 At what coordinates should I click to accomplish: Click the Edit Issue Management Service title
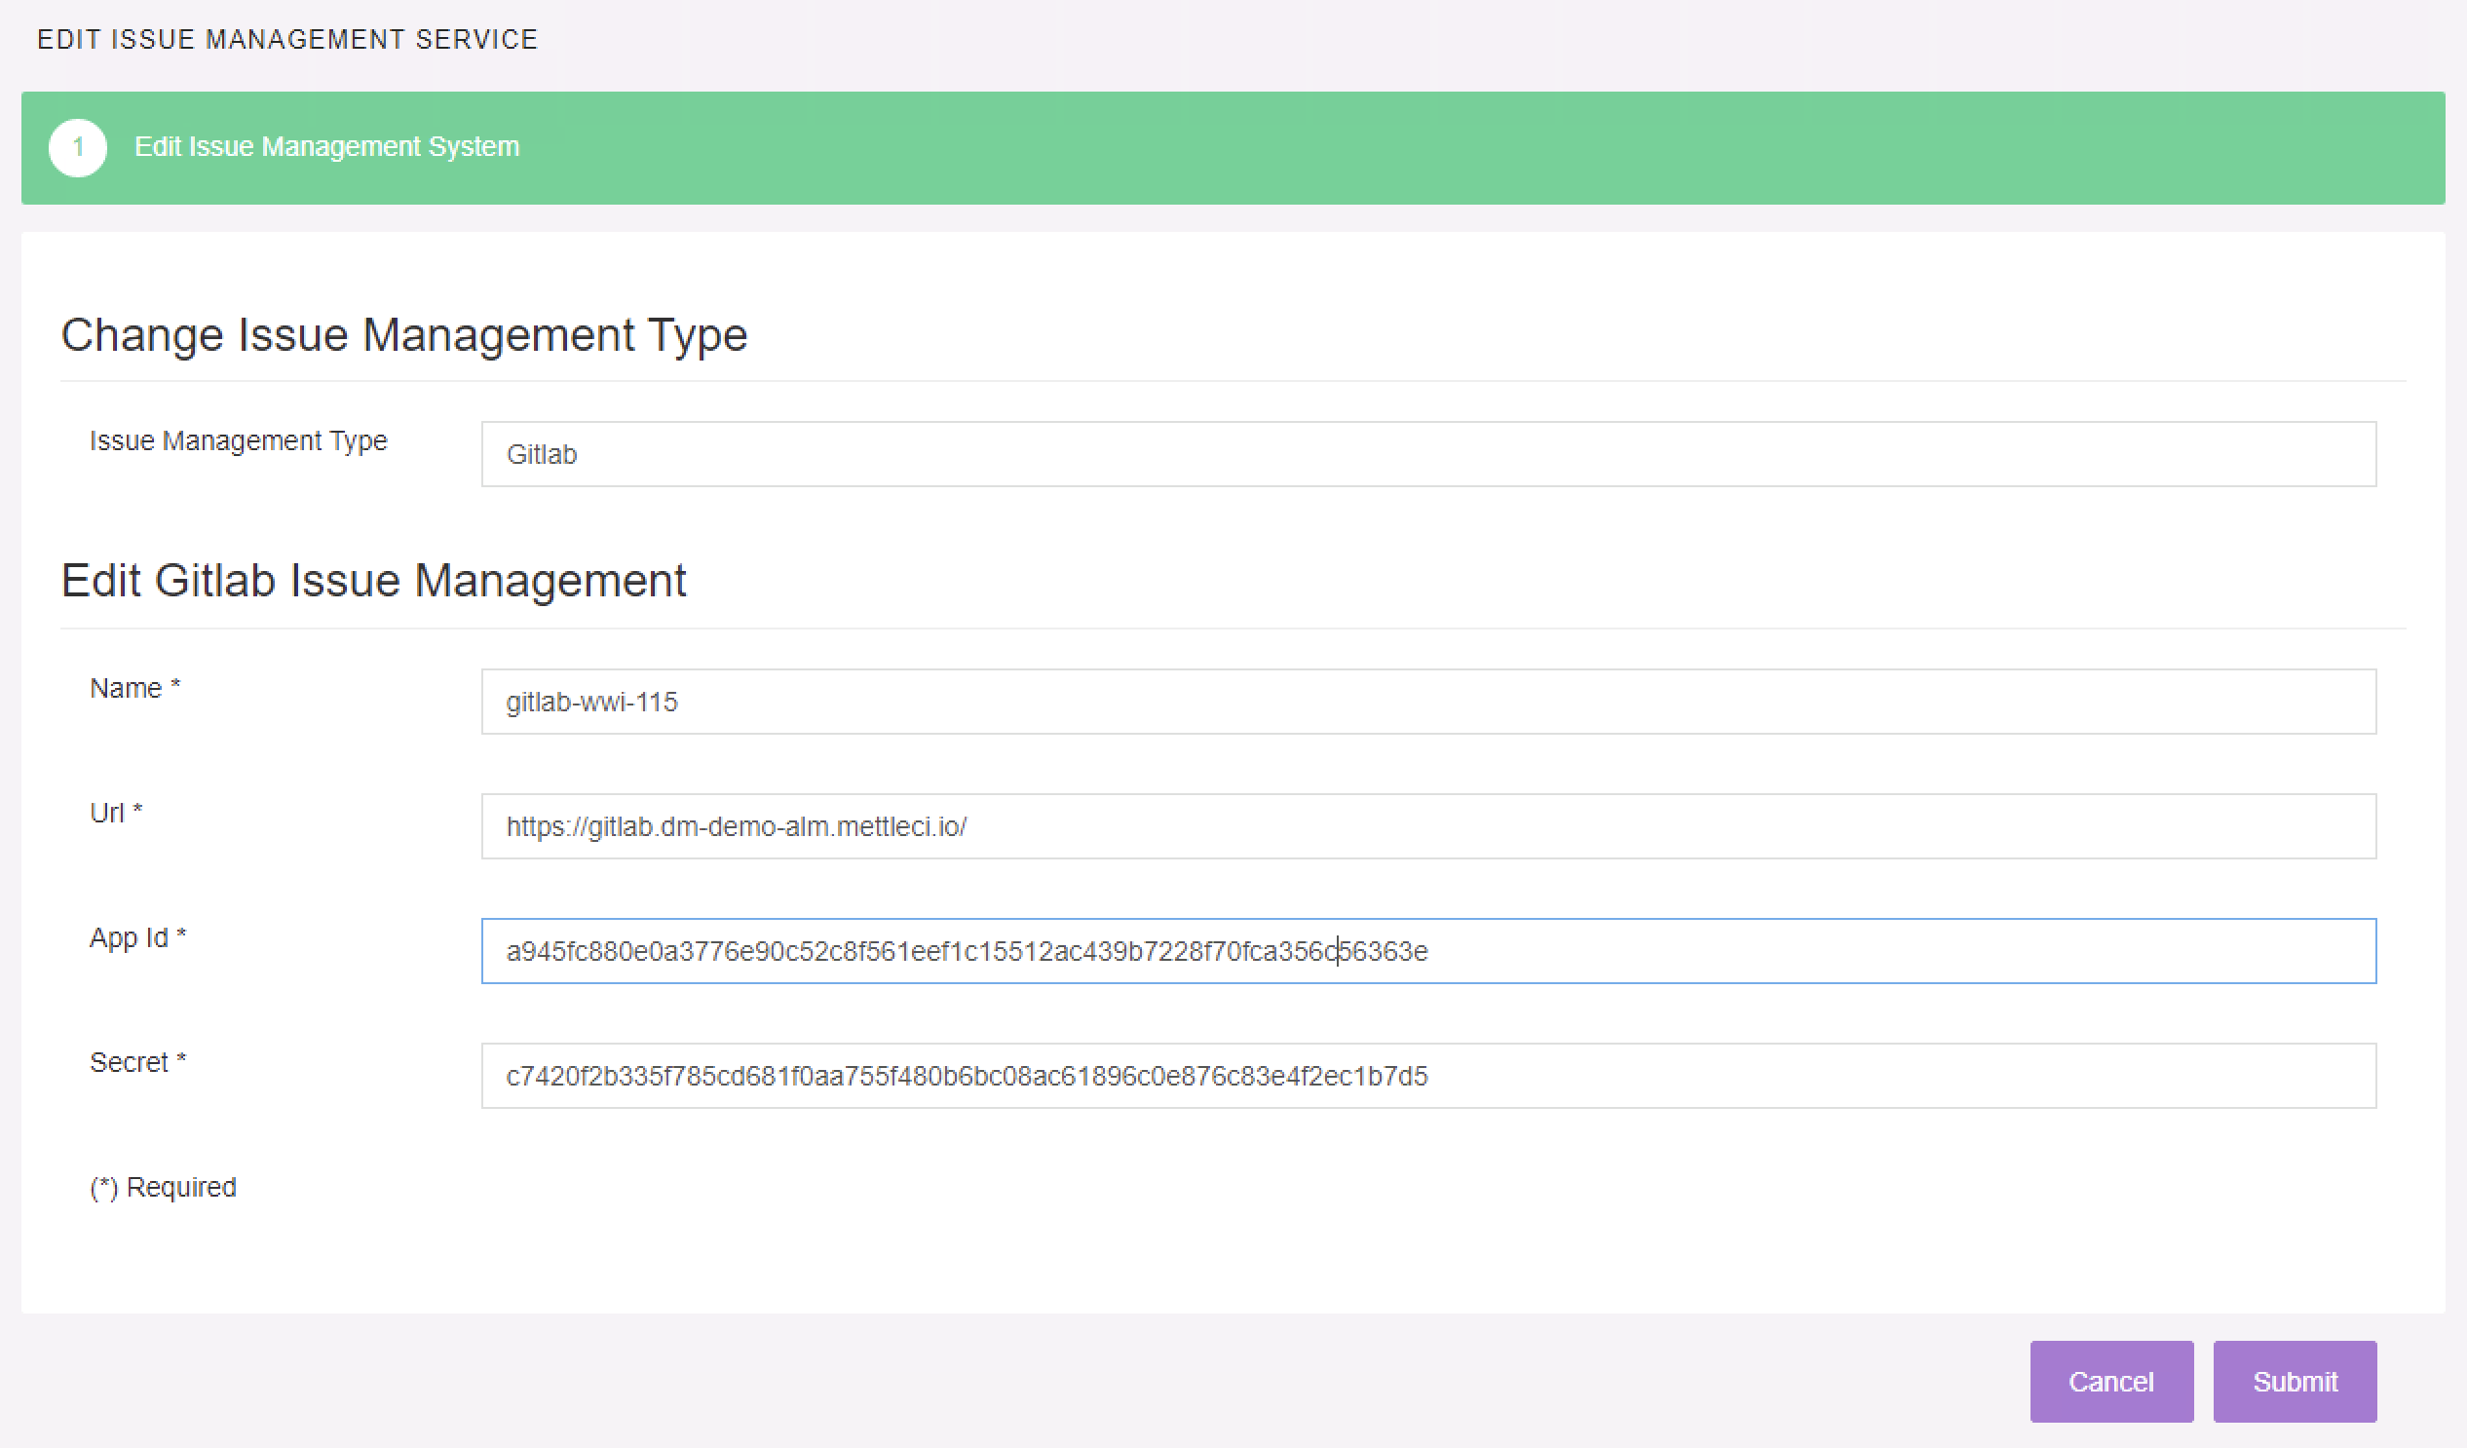click(x=286, y=39)
